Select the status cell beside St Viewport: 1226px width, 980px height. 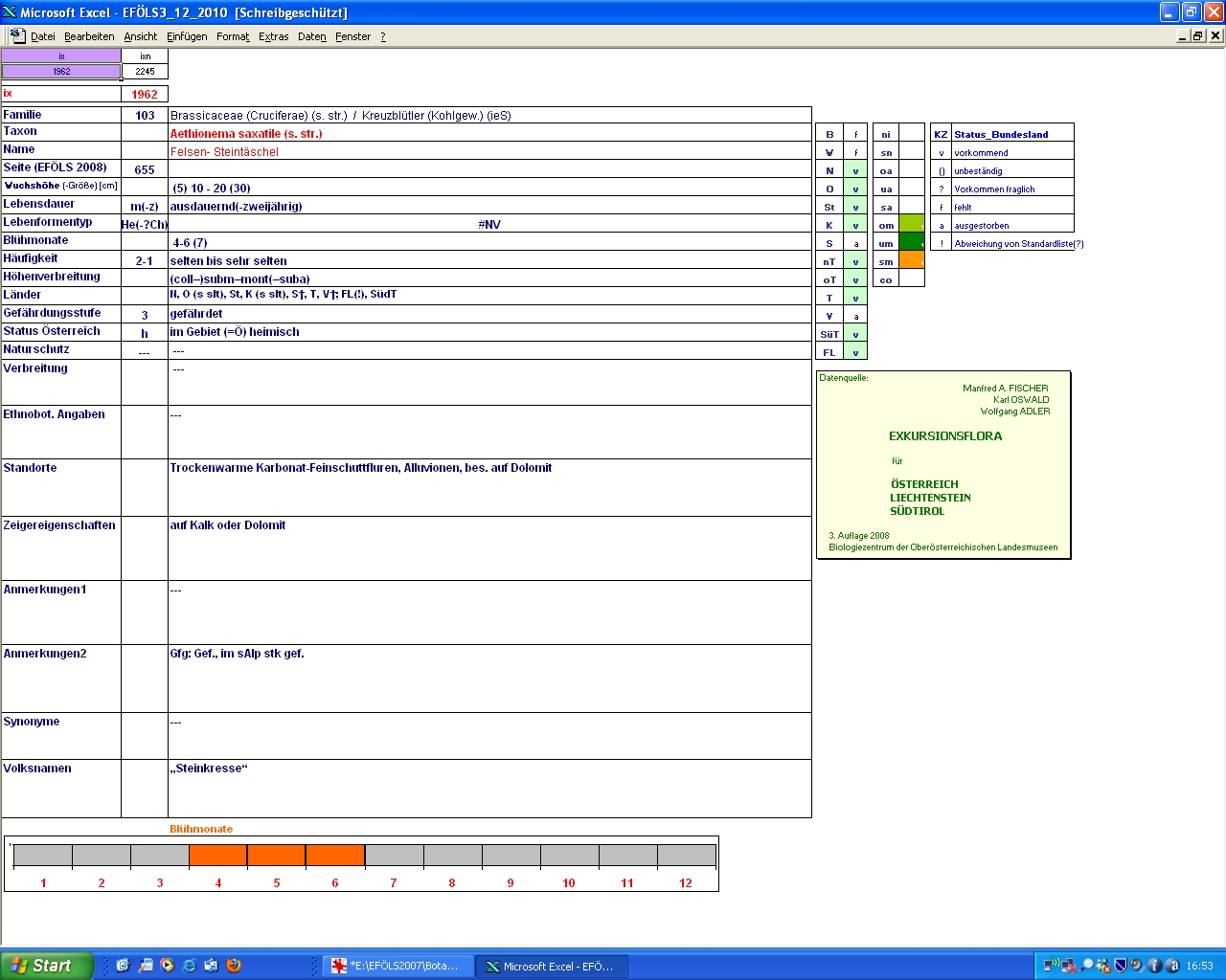click(855, 207)
